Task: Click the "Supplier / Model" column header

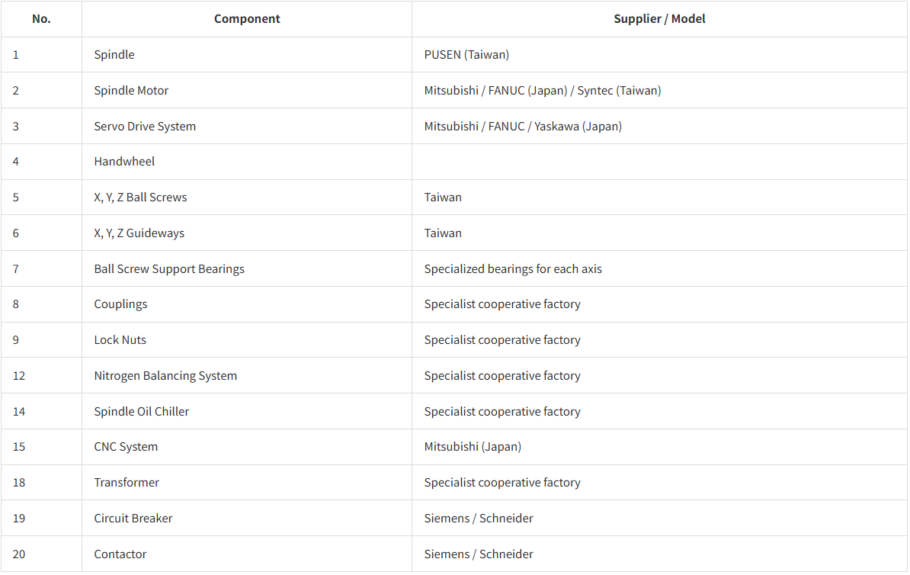Action: point(659,19)
